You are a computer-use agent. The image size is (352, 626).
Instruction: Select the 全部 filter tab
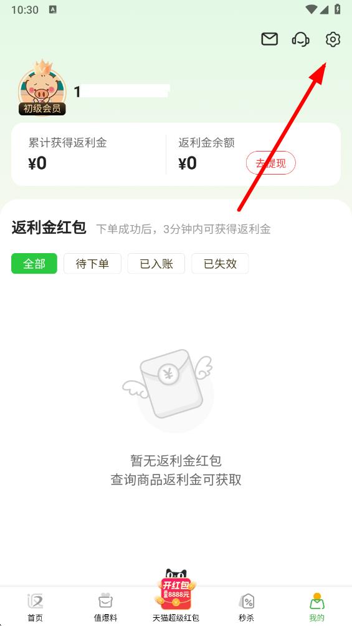[34, 264]
